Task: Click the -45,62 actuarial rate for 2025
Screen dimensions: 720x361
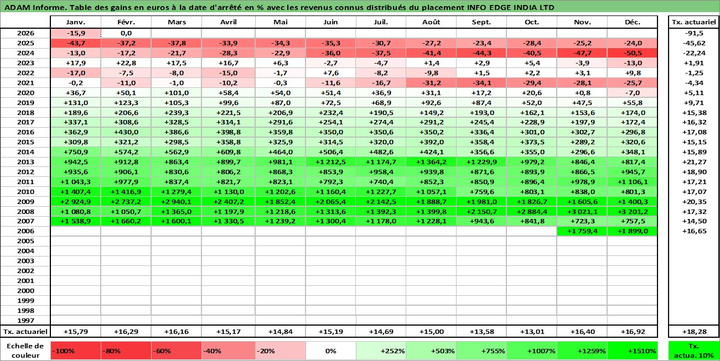Action: coord(694,43)
